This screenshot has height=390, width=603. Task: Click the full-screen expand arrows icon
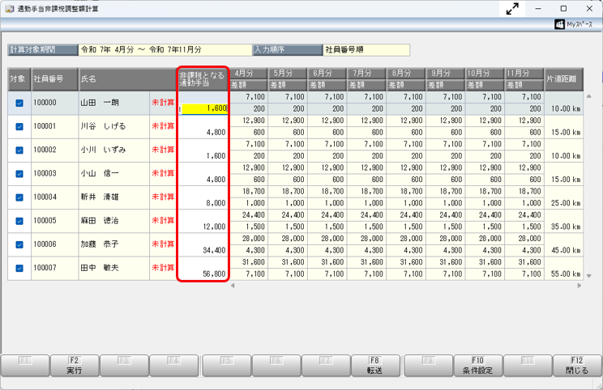[x=512, y=9]
